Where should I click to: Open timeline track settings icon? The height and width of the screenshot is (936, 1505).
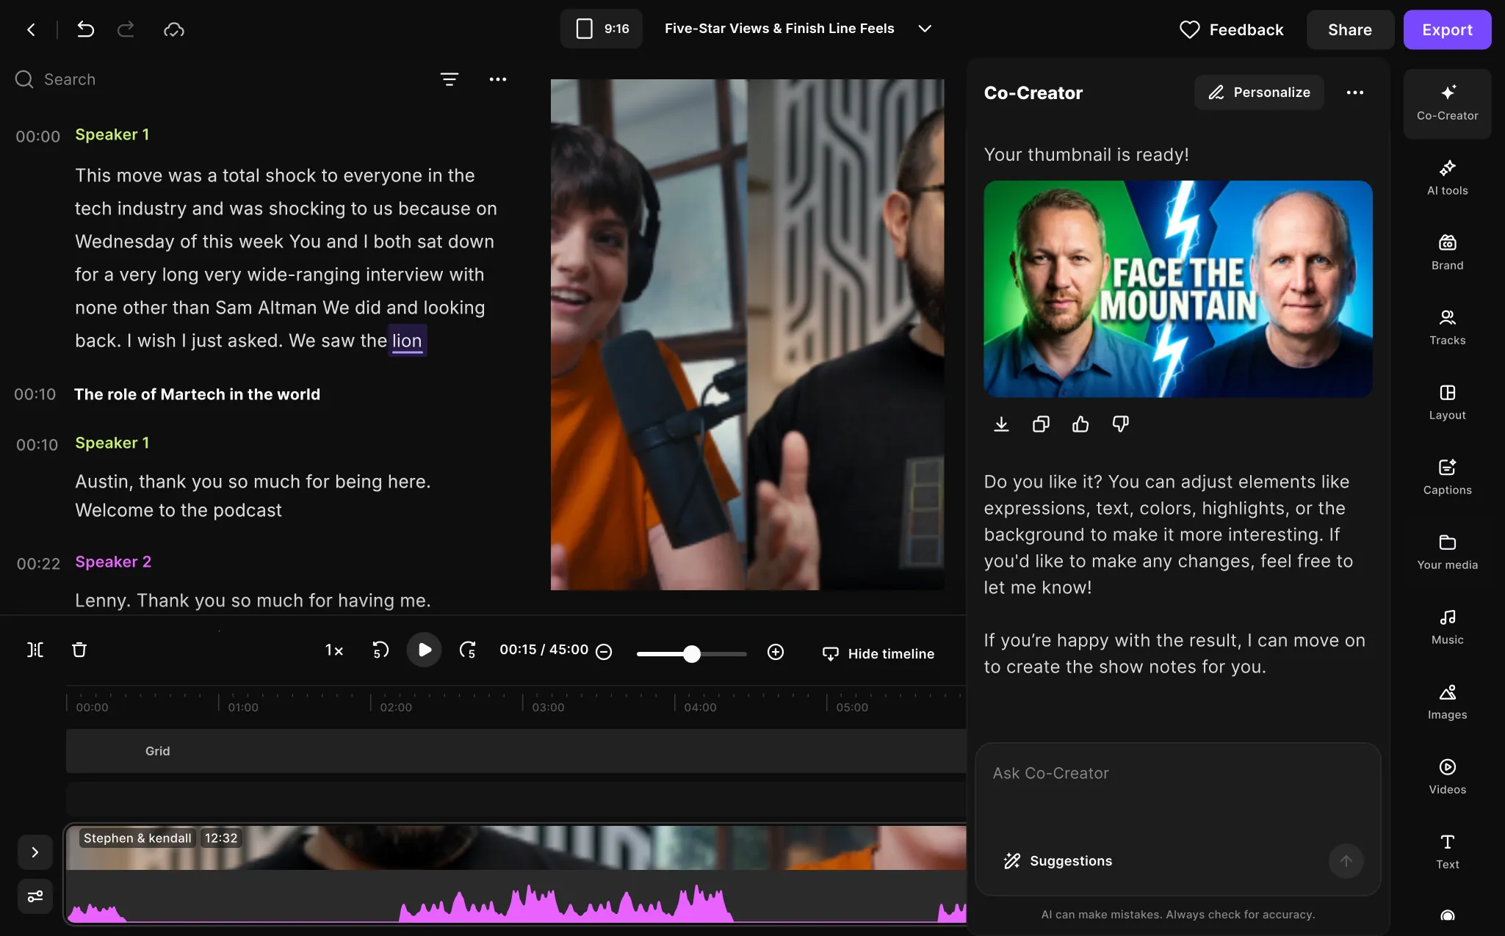pyautogui.click(x=35, y=896)
